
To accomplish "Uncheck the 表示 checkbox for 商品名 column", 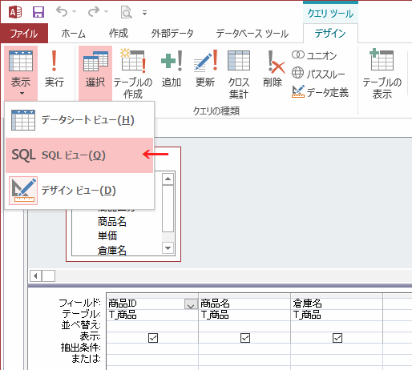I will 245,338.
